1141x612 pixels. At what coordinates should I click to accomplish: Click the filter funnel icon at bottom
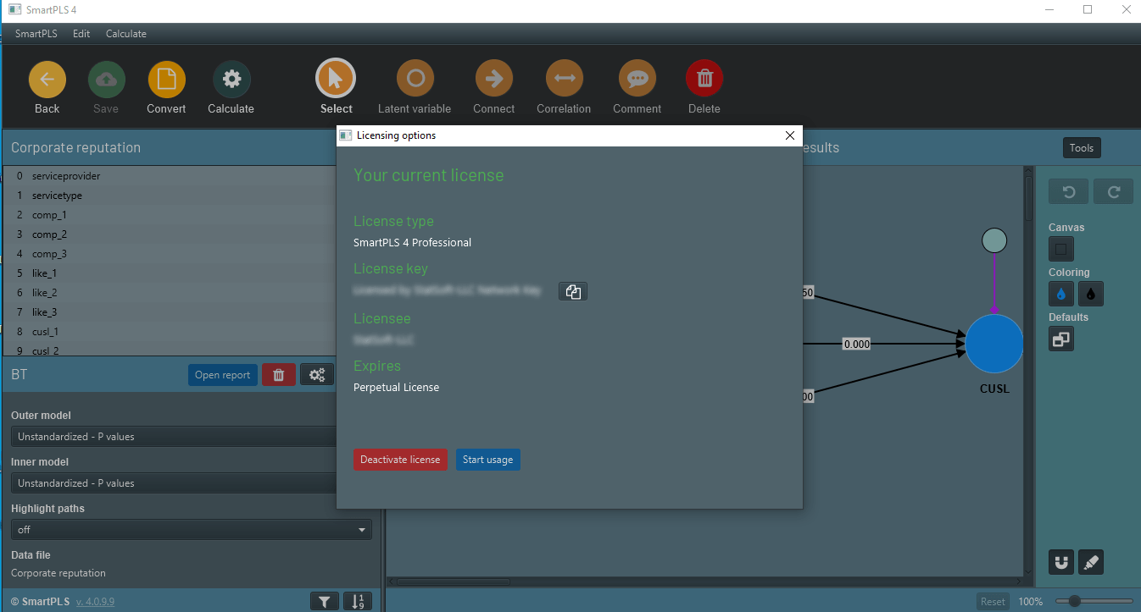tap(325, 602)
